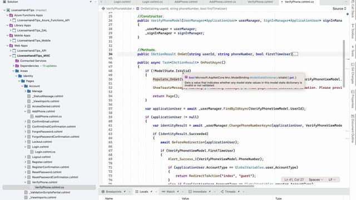Expand the LicenseHandiTips_API project

point(11,51)
